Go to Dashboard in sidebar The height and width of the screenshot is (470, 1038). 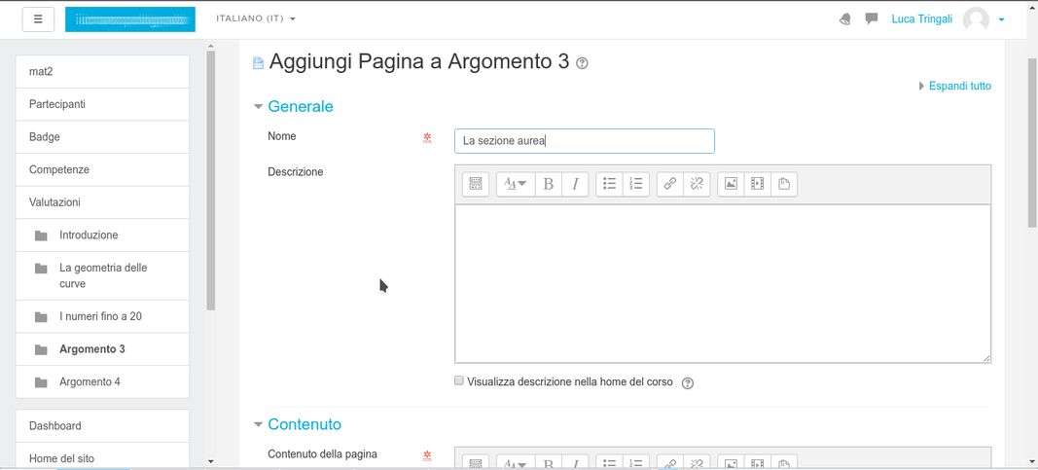pyautogui.click(x=102, y=425)
